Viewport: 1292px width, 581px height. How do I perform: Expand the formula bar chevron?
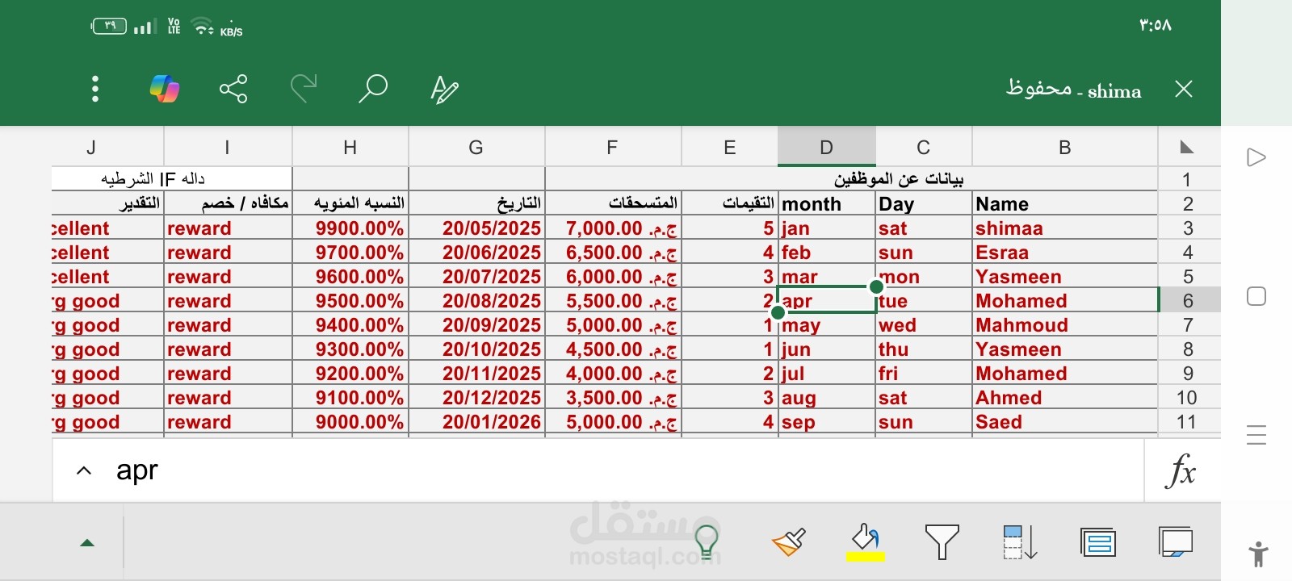(84, 470)
